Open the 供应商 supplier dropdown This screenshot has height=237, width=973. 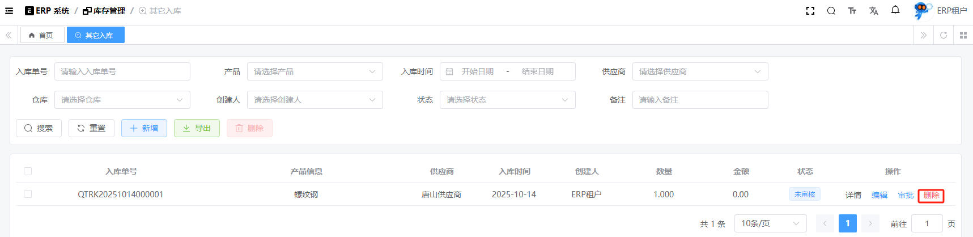point(700,71)
